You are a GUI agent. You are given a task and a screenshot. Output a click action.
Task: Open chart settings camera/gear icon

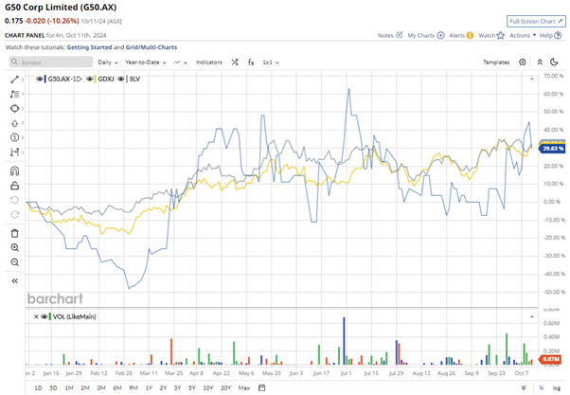[522, 62]
